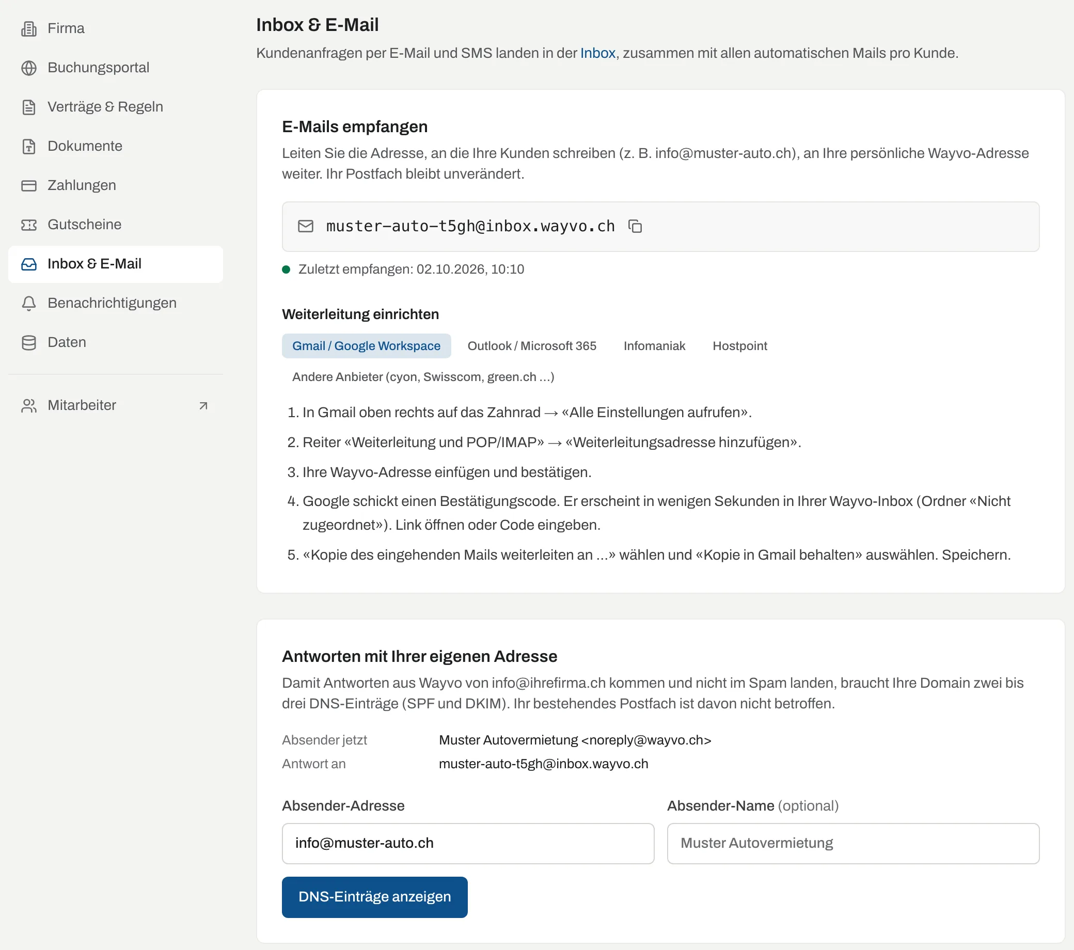This screenshot has height=950, width=1074.
Task: Click DNS-Einträge anzeigen button
Action: [375, 897]
